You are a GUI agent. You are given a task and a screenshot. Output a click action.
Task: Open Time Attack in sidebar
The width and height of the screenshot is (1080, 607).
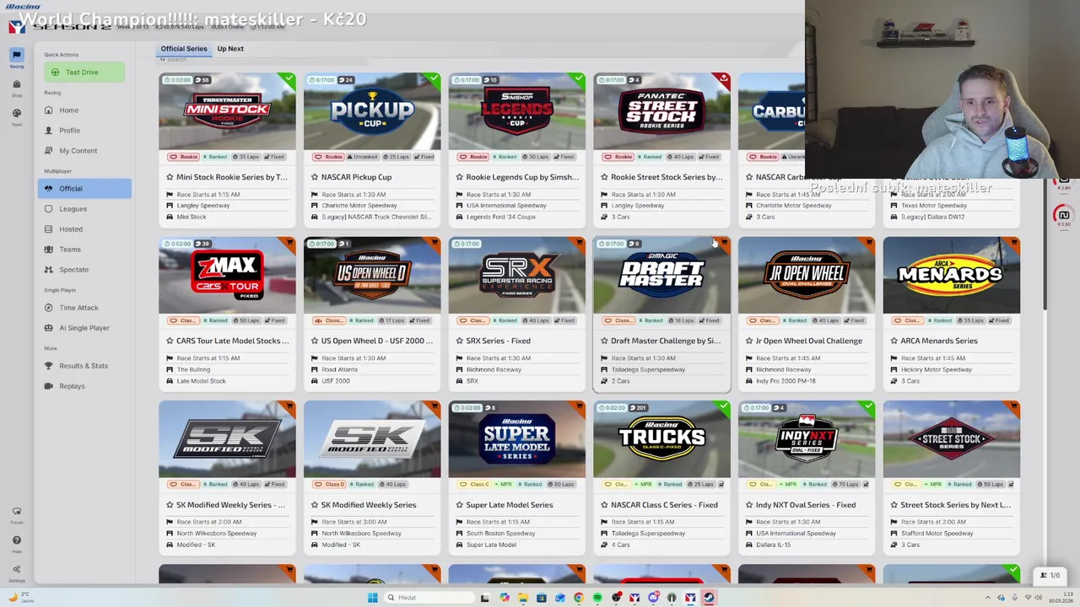(x=84, y=308)
